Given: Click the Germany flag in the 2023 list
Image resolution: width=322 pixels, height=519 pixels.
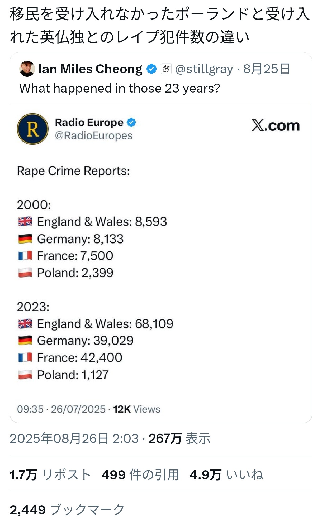Looking at the screenshot, I should (x=25, y=341).
